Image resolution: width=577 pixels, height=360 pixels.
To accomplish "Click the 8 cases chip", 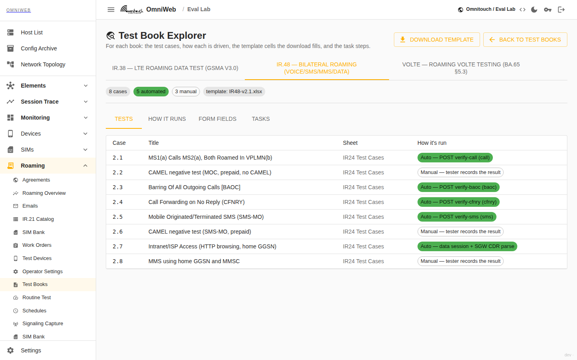I will coord(118,92).
